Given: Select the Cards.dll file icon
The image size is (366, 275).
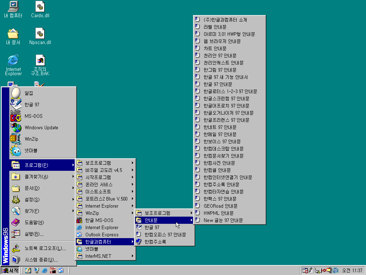Looking at the screenshot, I should (x=40, y=9).
